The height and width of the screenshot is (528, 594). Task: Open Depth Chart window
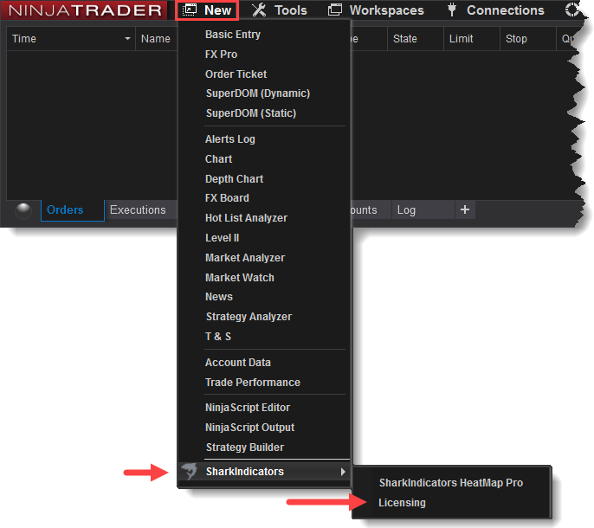coord(234,179)
